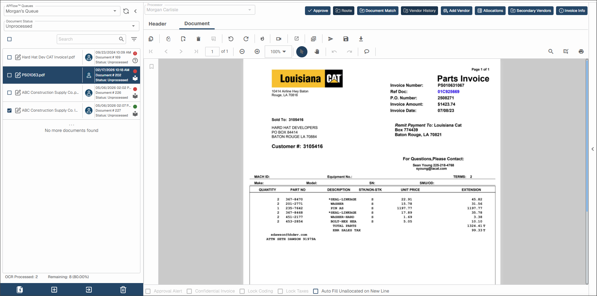Screen dimensions: 597x296
Task: Open the document list filter icon
Action: 134,39
